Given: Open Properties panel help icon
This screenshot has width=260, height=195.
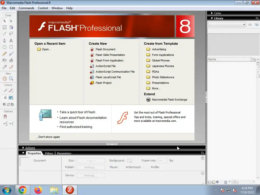Looking at the screenshot, I should 203,158.
